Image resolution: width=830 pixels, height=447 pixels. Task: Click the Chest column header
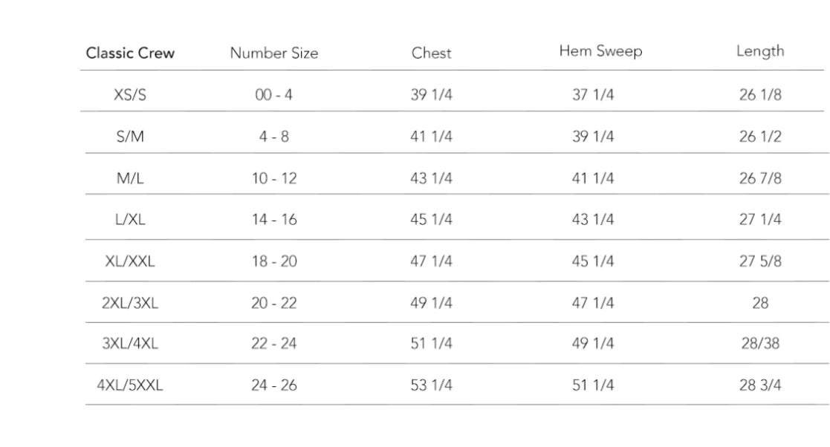(x=431, y=53)
